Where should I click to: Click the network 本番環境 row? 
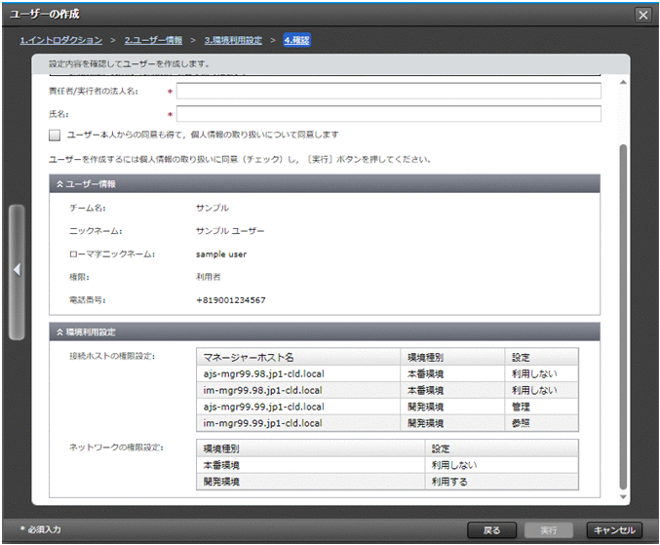tap(387, 465)
